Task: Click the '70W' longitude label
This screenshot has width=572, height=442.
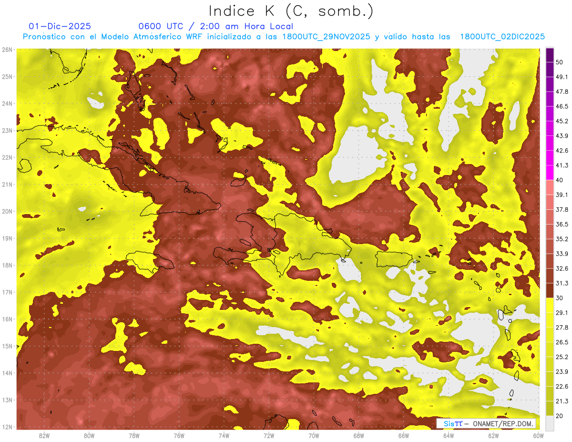Action: point(314,436)
